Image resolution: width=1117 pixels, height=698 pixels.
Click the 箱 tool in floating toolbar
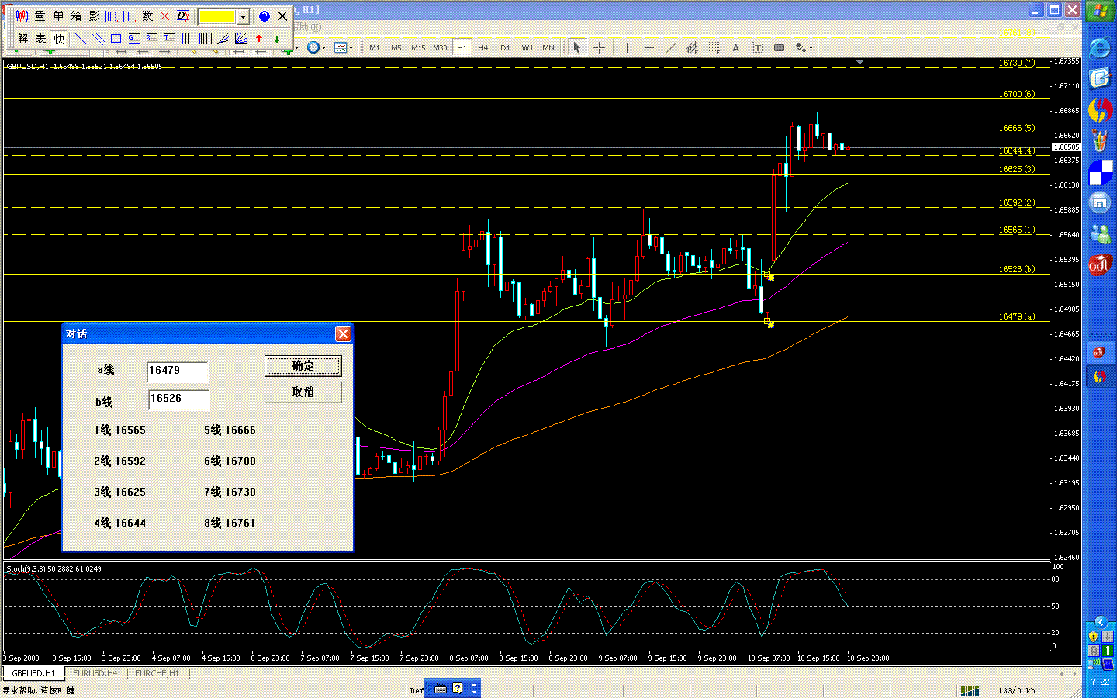coord(76,16)
